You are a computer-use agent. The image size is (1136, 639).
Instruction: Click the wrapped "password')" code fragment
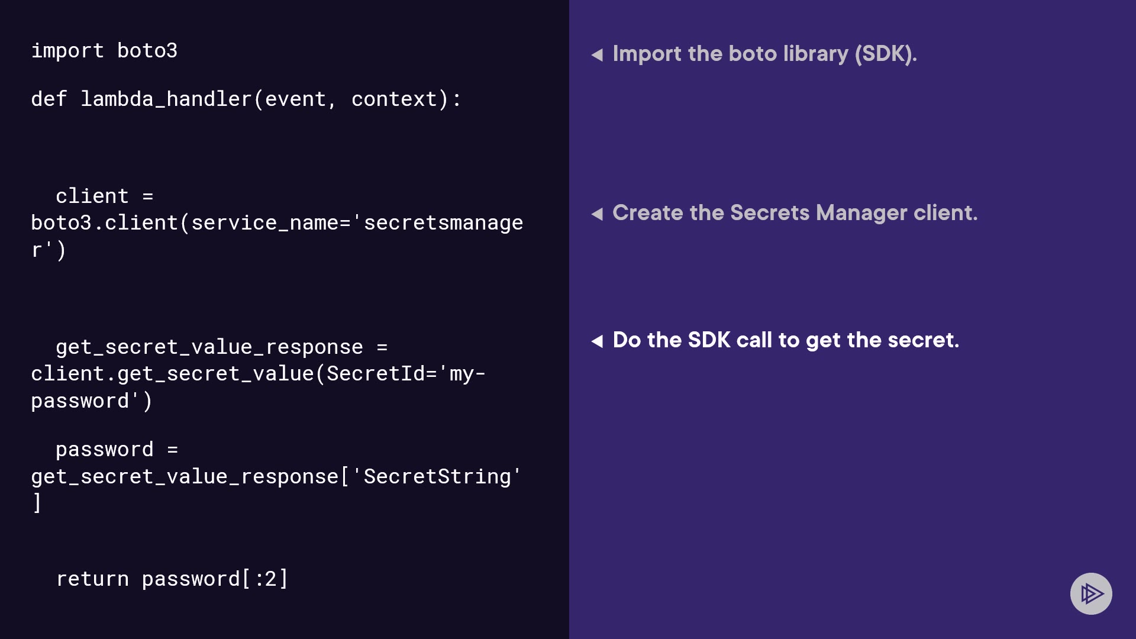[x=92, y=401]
